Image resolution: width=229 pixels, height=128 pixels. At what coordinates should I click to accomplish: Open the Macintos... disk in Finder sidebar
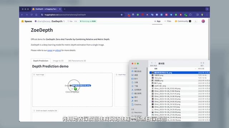[x=137, y=112]
